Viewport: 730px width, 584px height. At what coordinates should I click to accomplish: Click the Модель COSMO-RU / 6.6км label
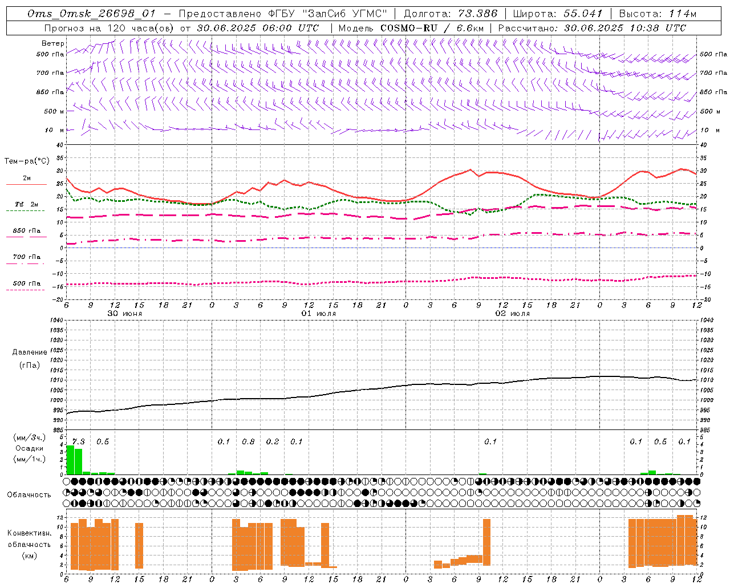click(x=411, y=28)
